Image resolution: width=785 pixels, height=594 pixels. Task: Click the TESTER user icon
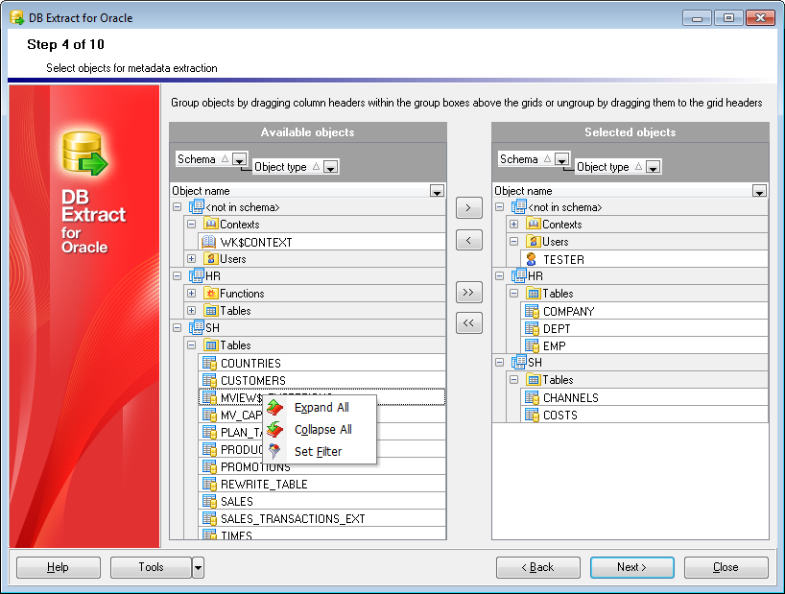(532, 259)
